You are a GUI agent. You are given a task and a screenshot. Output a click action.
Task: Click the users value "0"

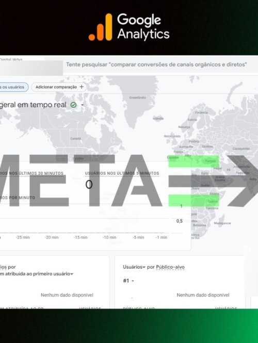point(89,185)
